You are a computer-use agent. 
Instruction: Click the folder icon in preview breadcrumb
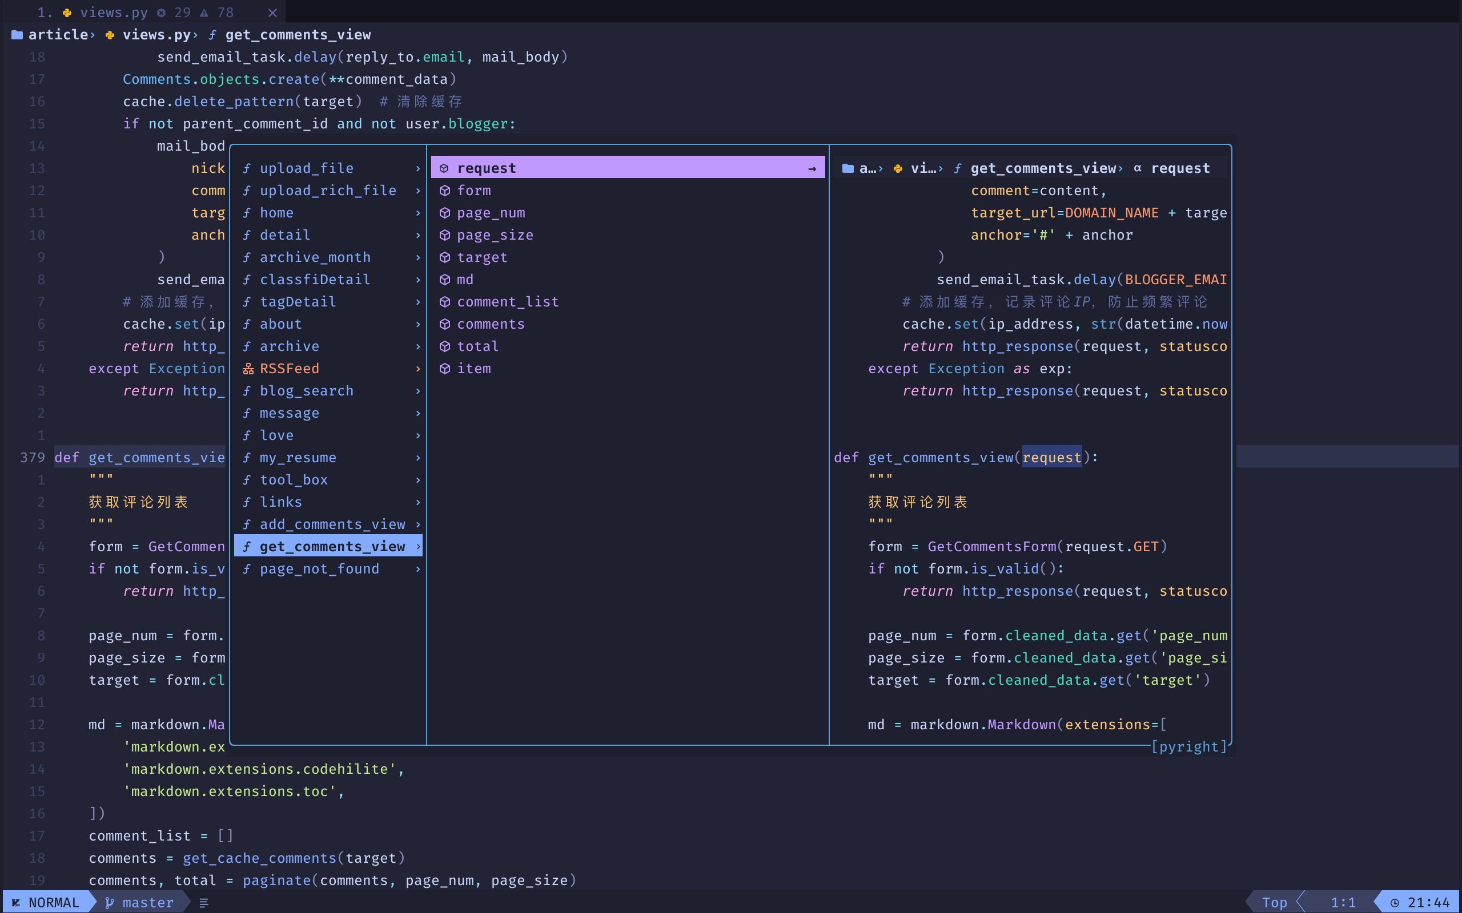point(848,168)
